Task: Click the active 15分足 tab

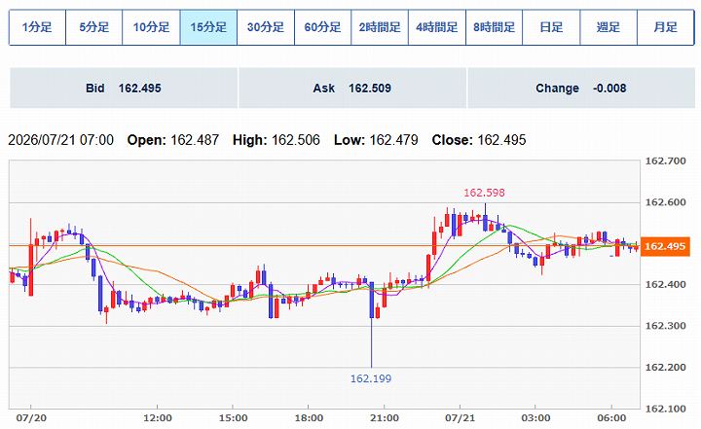Action: point(208,27)
